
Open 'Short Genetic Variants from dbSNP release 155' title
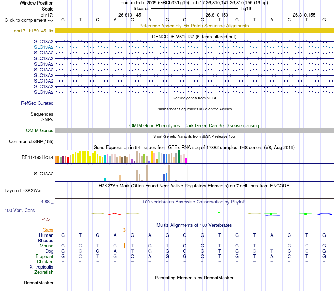(194, 136)
